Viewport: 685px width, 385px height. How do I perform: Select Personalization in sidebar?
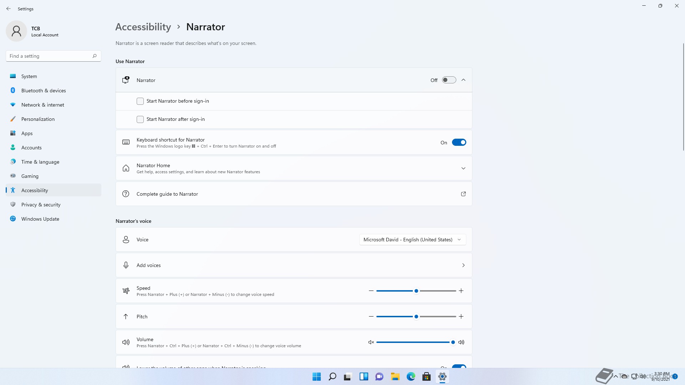coord(54,119)
